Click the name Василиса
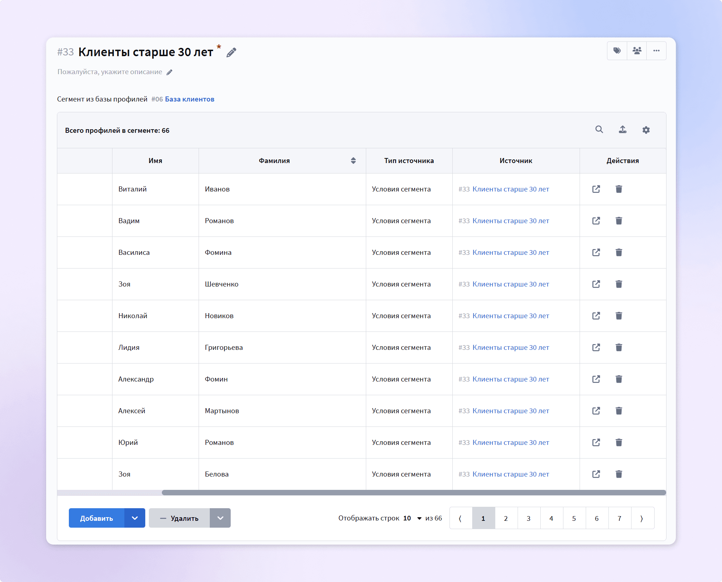The width and height of the screenshot is (722, 582). [x=134, y=252]
